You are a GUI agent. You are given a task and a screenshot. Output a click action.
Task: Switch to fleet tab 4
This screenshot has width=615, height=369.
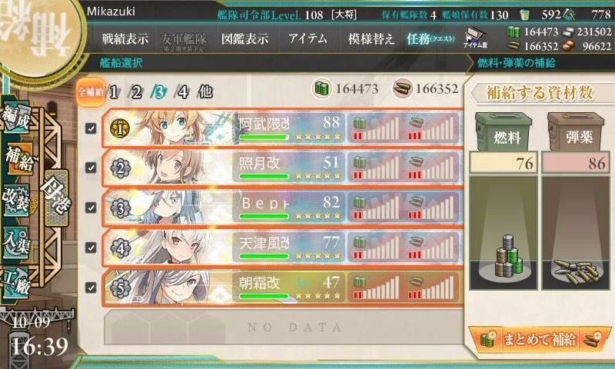[182, 92]
